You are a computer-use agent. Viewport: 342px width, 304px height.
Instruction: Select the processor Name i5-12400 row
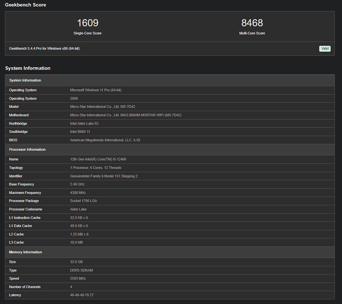point(98,159)
